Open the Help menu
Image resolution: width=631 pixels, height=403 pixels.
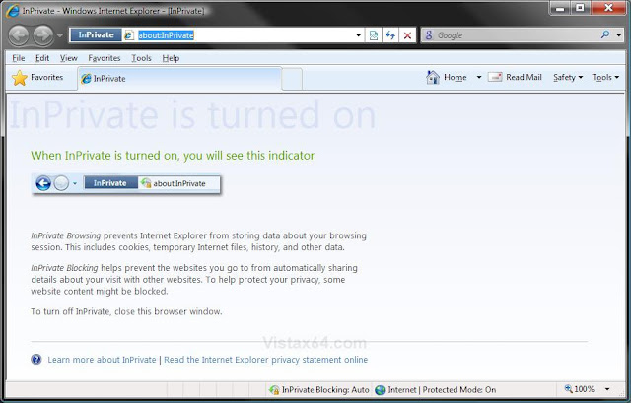(171, 58)
